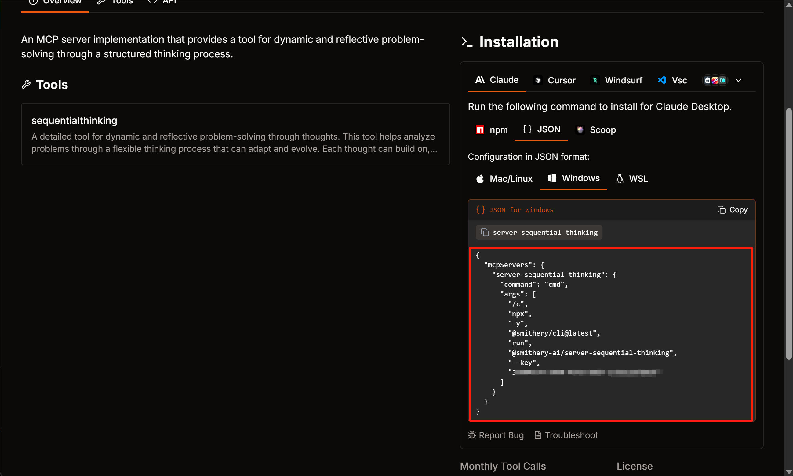Click the bug icon beside Report Bug
Viewport: 793px width, 476px height.
click(472, 435)
